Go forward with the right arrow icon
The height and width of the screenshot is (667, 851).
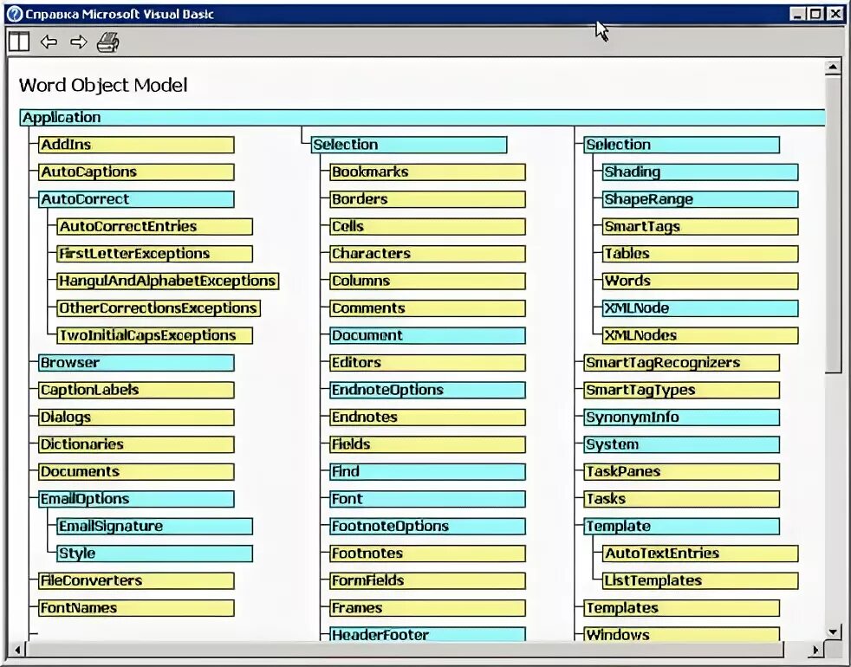[79, 42]
